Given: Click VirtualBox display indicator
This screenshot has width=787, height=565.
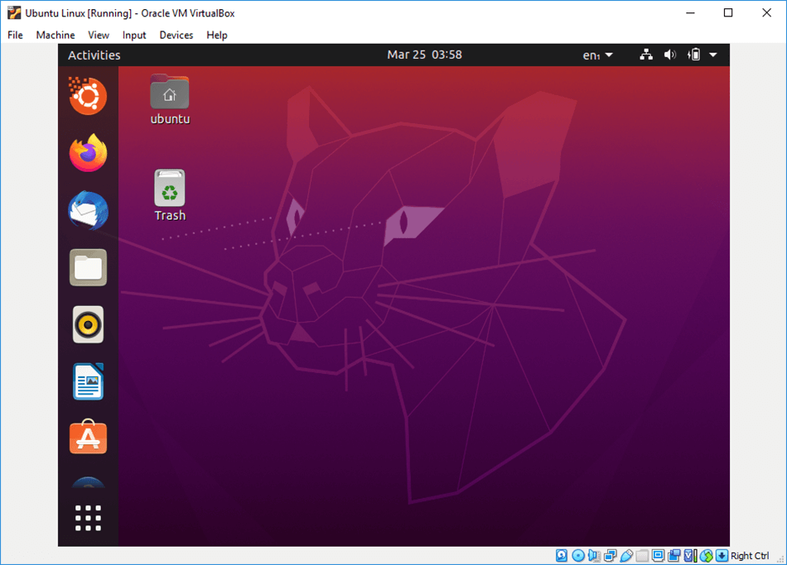Looking at the screenshot, I should tap(658, 555).
